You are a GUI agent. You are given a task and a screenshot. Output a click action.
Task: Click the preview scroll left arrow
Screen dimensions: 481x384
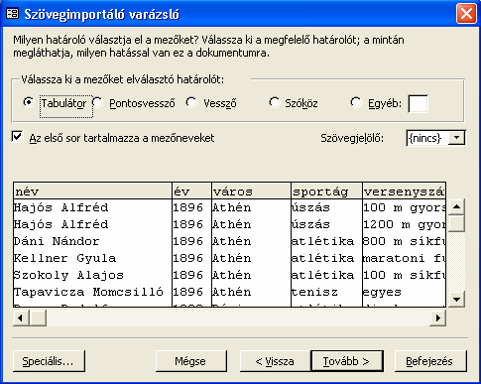pos(21,319)
